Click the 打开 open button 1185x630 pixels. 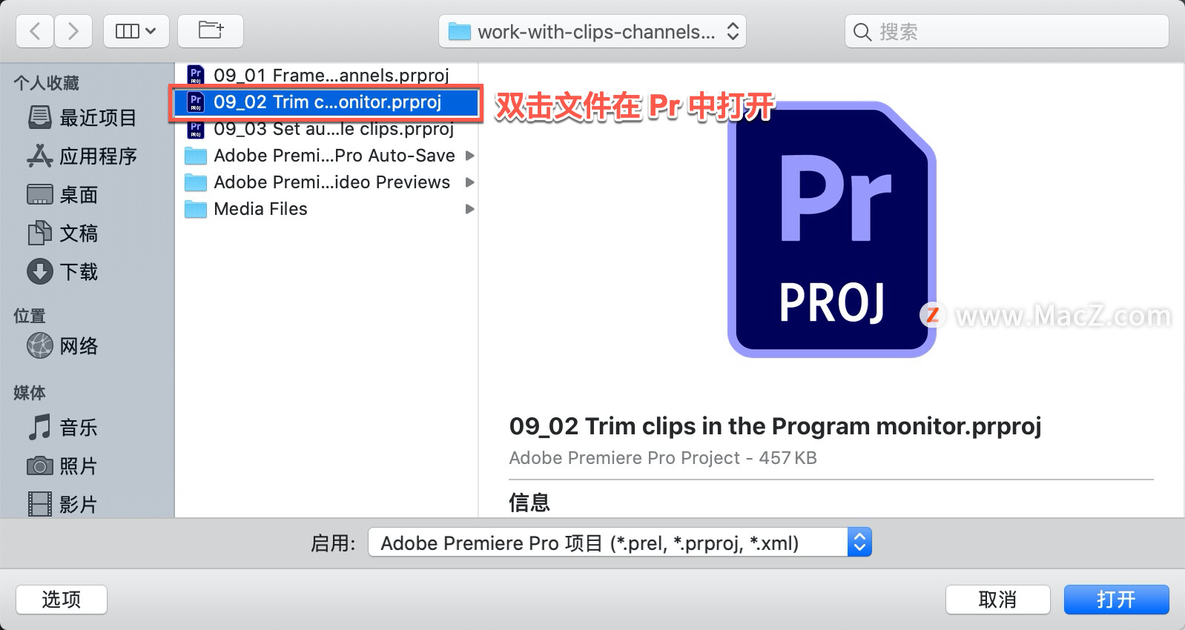click(1116, 600)
